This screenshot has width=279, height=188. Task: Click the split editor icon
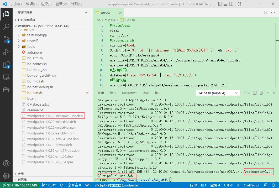[266, 13]
